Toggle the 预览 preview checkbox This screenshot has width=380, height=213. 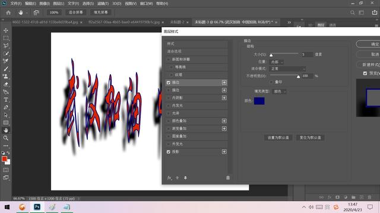(365, 73)
